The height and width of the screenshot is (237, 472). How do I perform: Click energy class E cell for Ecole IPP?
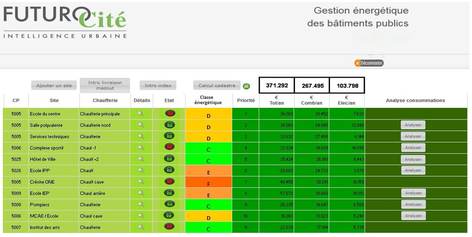209,170
